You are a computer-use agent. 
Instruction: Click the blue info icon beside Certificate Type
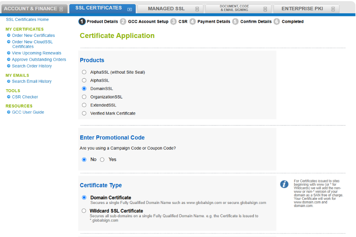click(284, 184)
